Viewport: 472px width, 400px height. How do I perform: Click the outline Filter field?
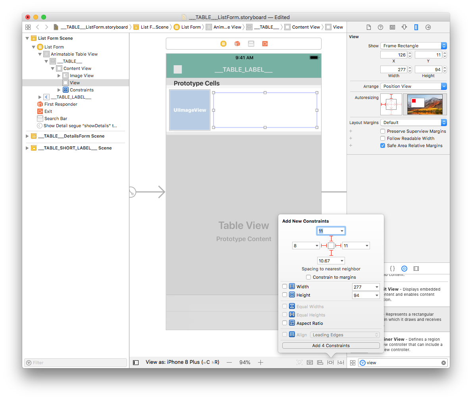[x=75, y=362]
